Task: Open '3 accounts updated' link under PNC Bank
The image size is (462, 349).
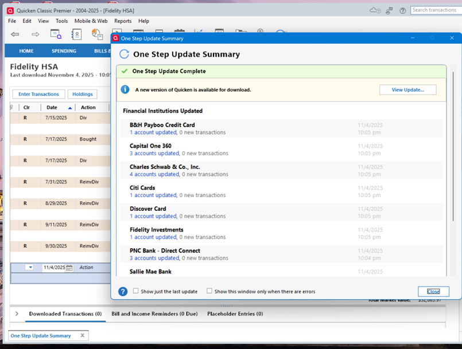Action: 155,258
